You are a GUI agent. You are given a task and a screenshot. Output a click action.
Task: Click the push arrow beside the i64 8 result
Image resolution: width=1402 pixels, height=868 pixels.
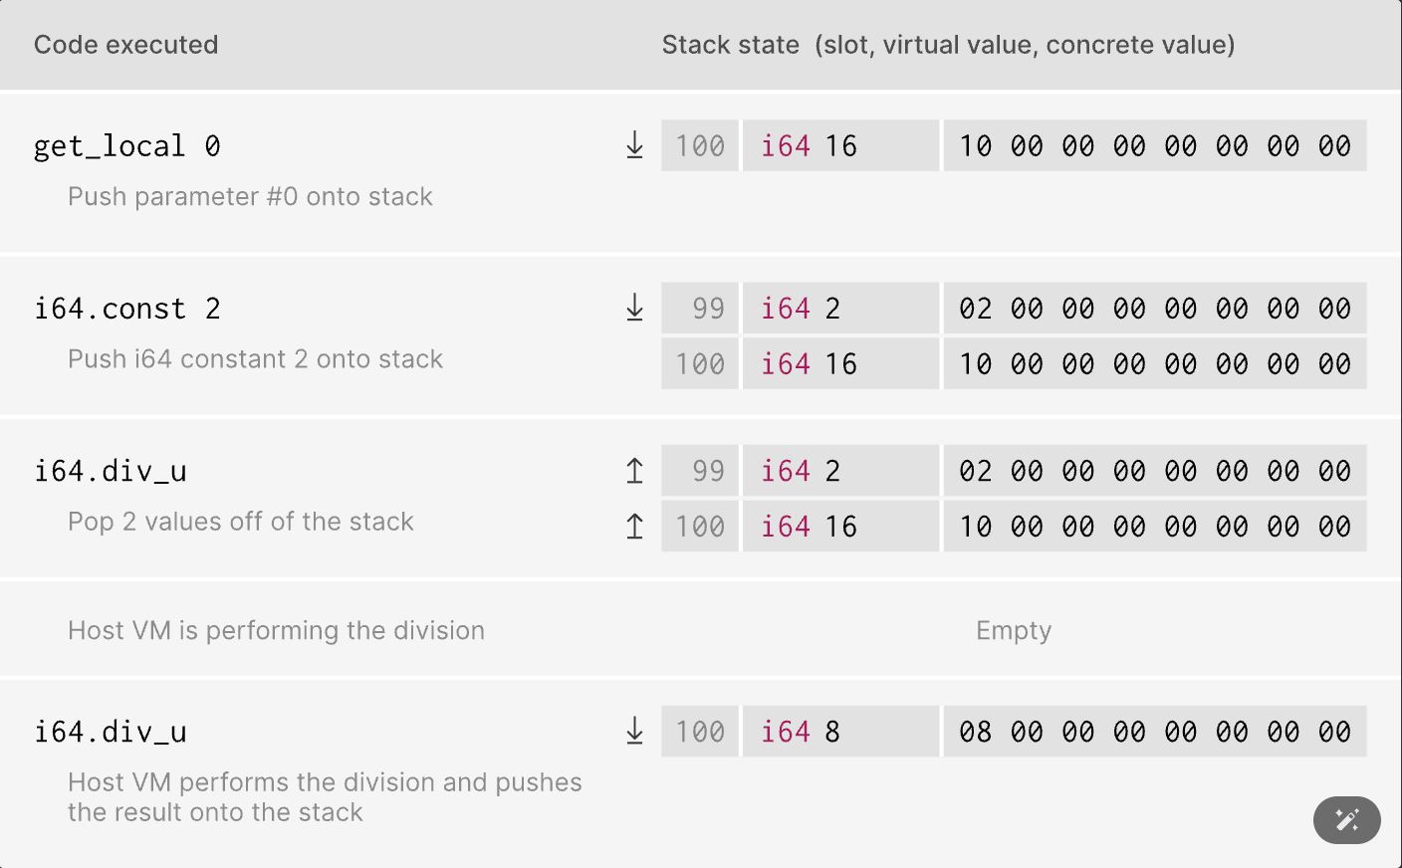(x=634, y=732)
